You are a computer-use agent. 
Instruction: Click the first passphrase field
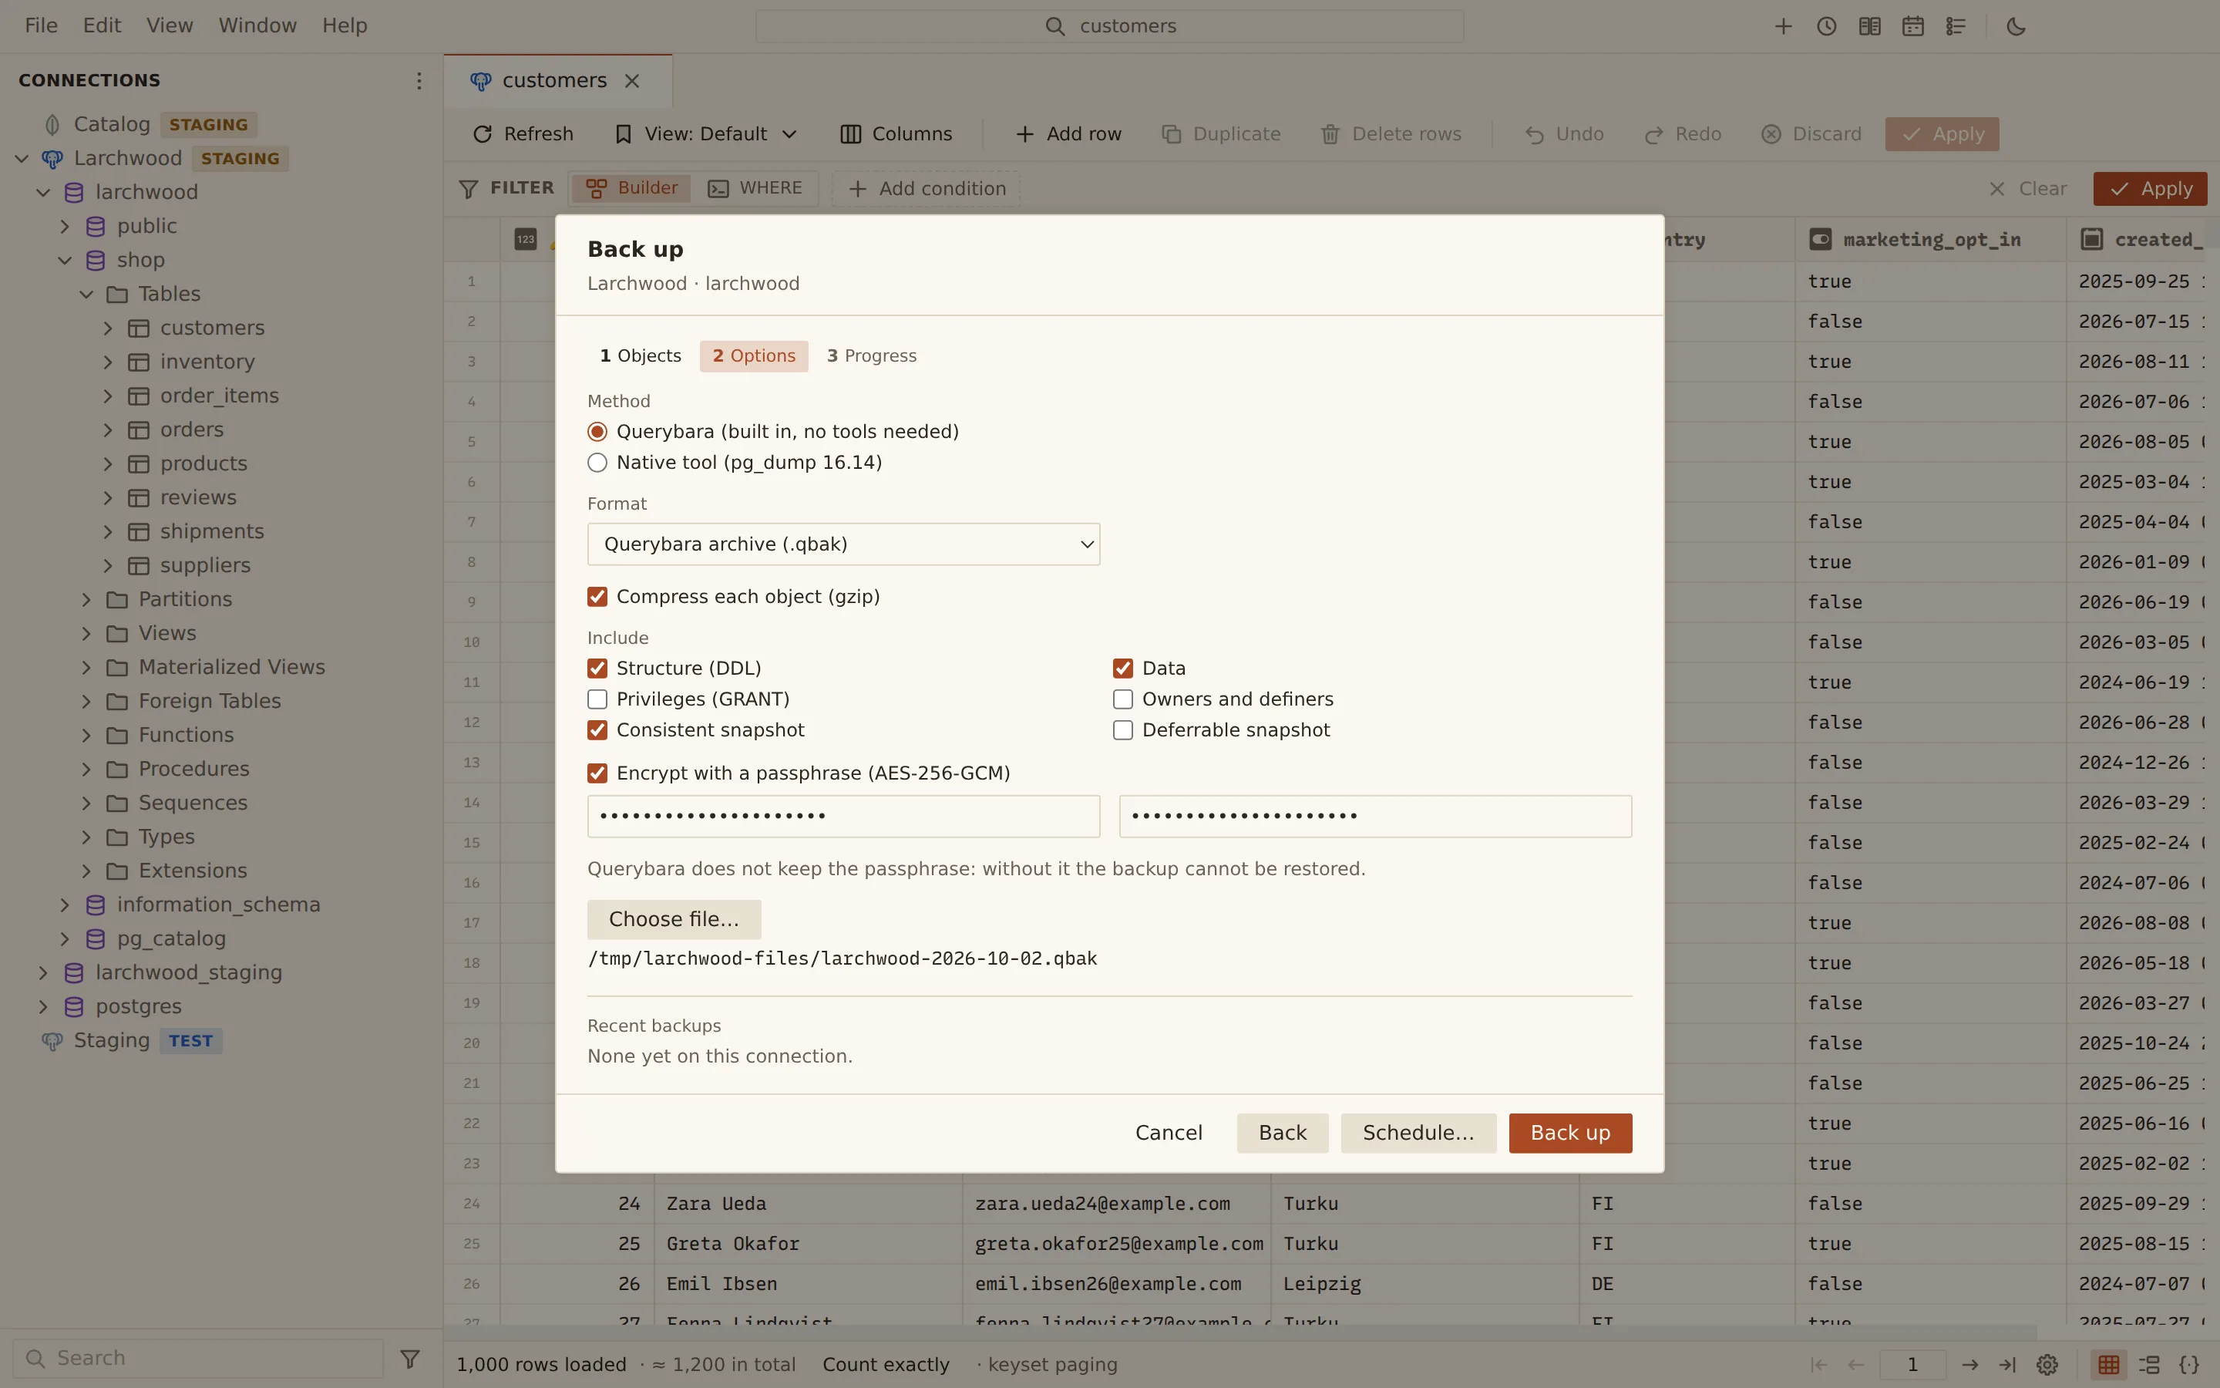843,816
